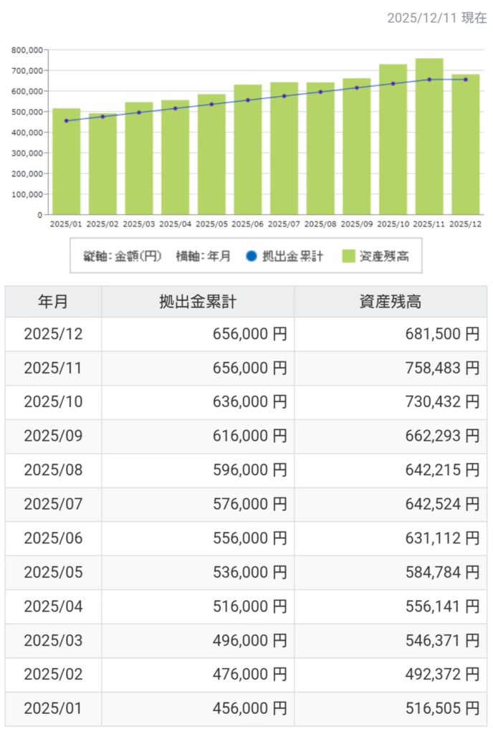493x734 pixels.
Task: Click the 2025/07 x-axis label
Action: [x=284, y=224]
